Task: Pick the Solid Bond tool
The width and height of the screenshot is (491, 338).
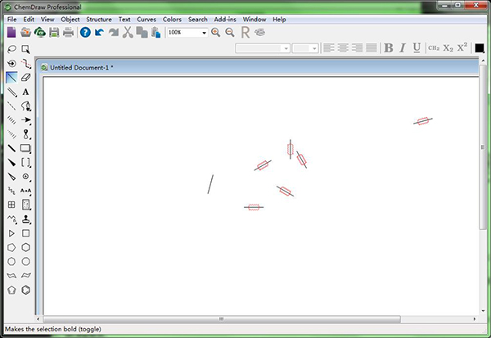Action: click(11, 92)
